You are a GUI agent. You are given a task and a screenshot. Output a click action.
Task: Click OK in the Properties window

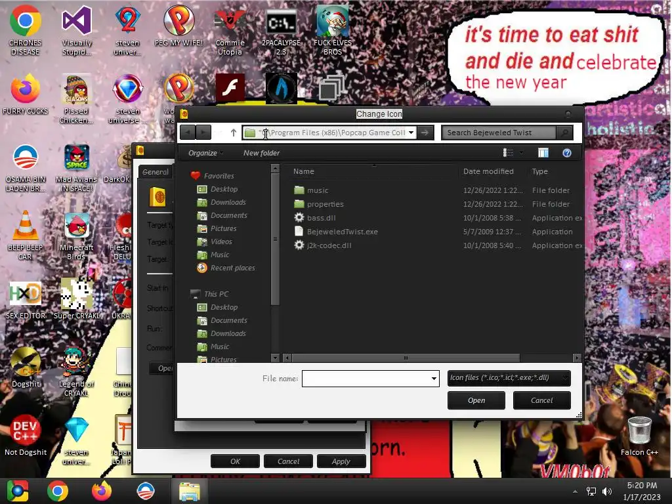236,461
